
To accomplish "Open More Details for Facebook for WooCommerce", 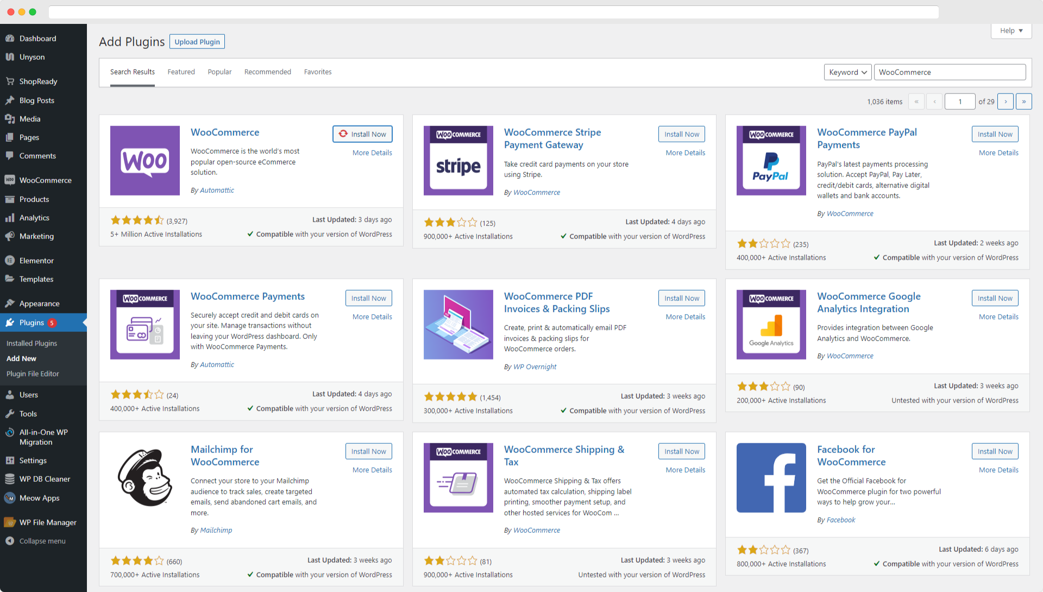I will 998,470.
